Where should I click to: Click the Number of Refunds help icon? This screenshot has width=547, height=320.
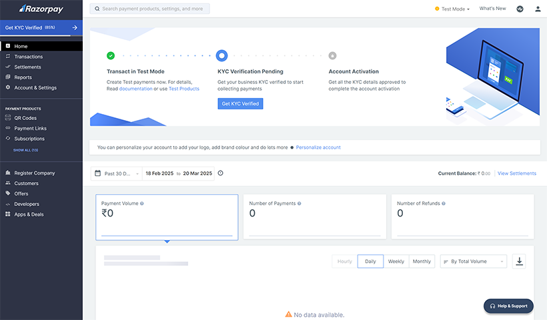pyautogui.click(x=444, y=203)
